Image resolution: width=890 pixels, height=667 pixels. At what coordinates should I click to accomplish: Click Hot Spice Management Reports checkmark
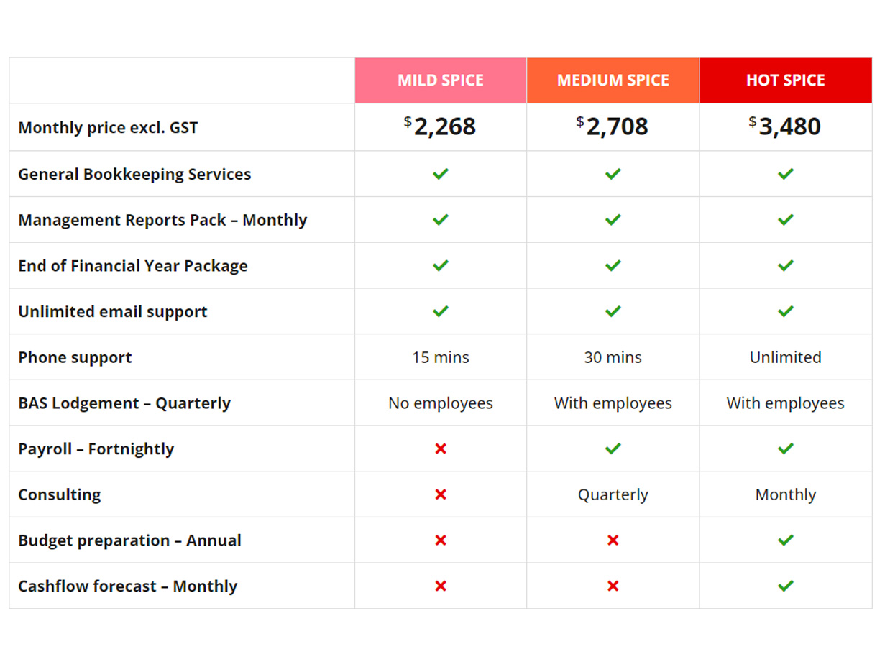coord(786,220)
